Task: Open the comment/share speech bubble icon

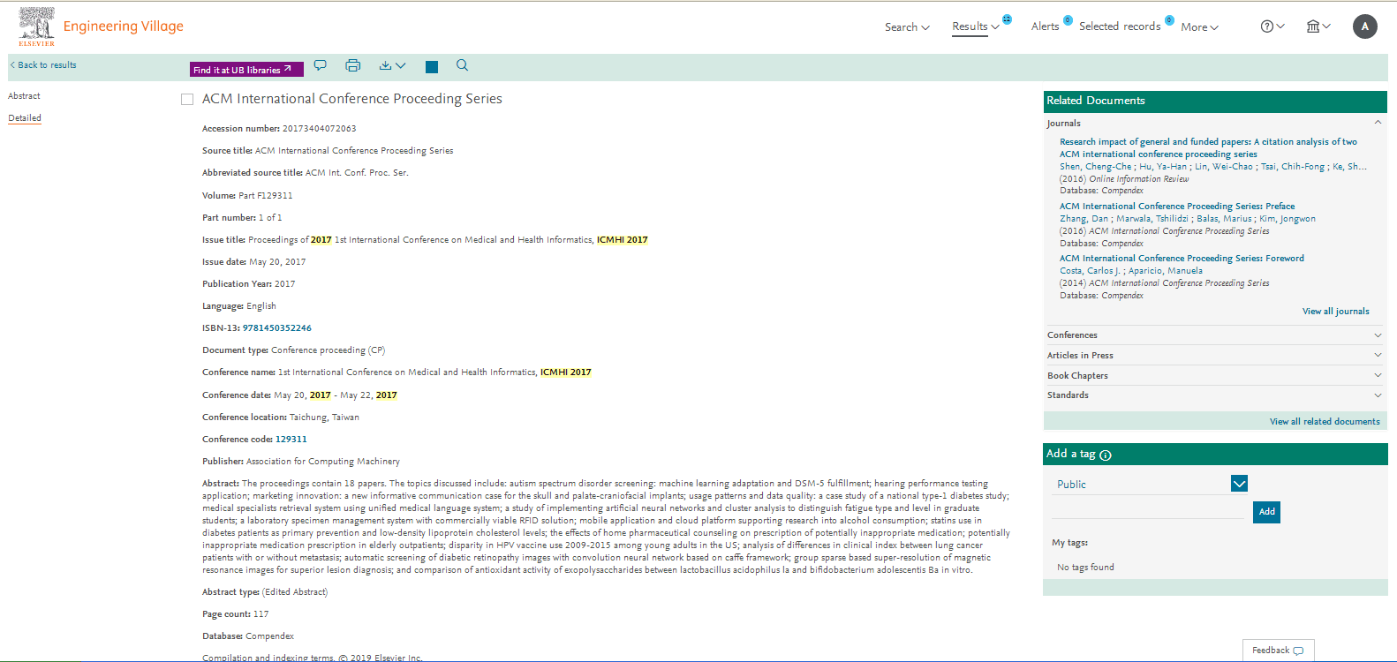Action: tap(321, 65)
